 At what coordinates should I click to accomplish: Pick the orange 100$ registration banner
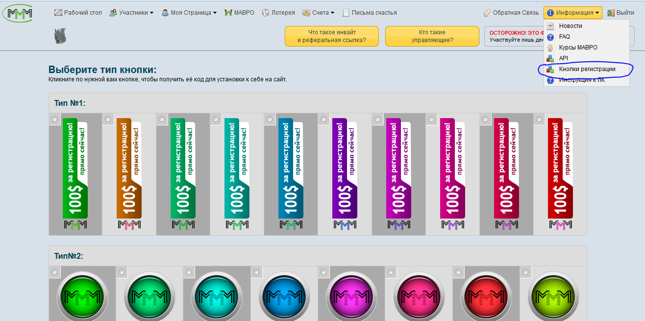pyautogui.click(x=129, y=174)
